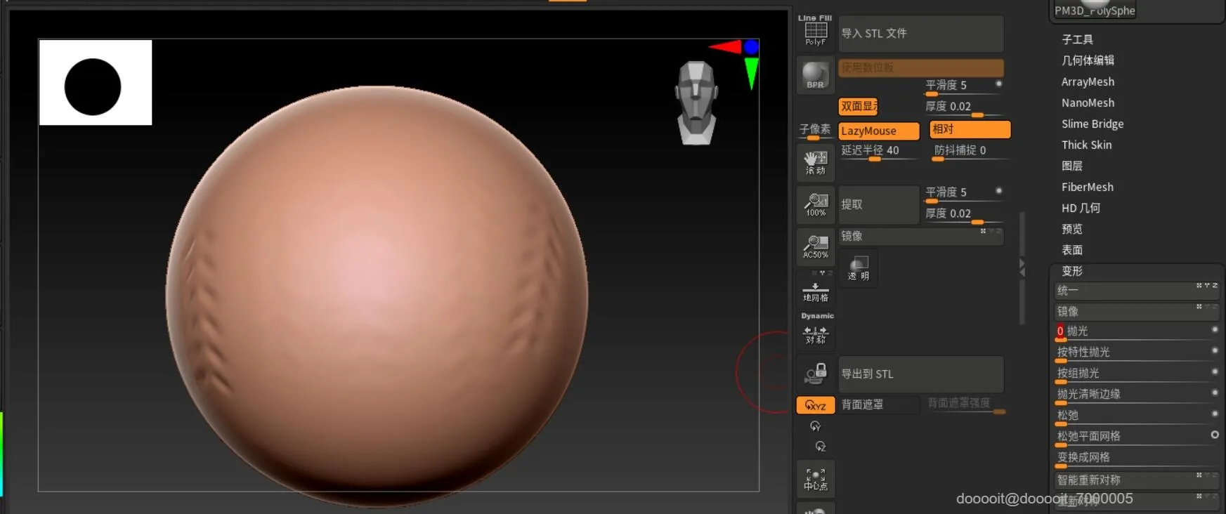The image size is (1226, 514).
Task: Click the AC50% half-size zoom icon
Action: coord(815,246)
